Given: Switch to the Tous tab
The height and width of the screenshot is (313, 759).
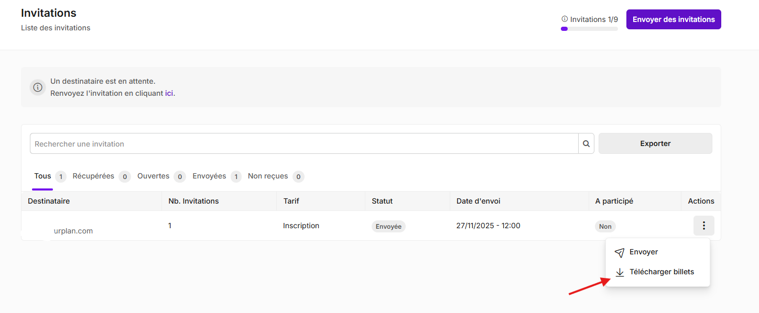Looking at the screenshot, I should coord(43,176).
